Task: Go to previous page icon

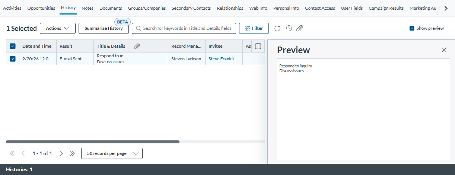Action: tap(23, 153)
